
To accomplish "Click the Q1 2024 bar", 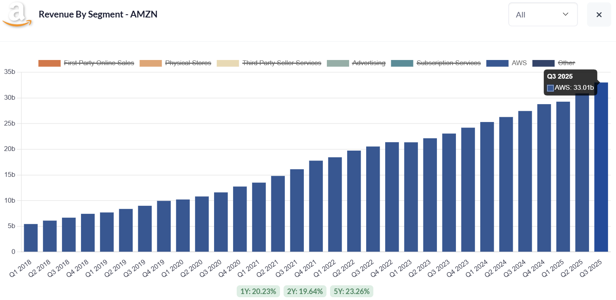I will point(487,187).
